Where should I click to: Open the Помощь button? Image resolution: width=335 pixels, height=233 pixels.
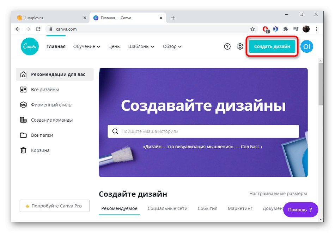point(300,209)
